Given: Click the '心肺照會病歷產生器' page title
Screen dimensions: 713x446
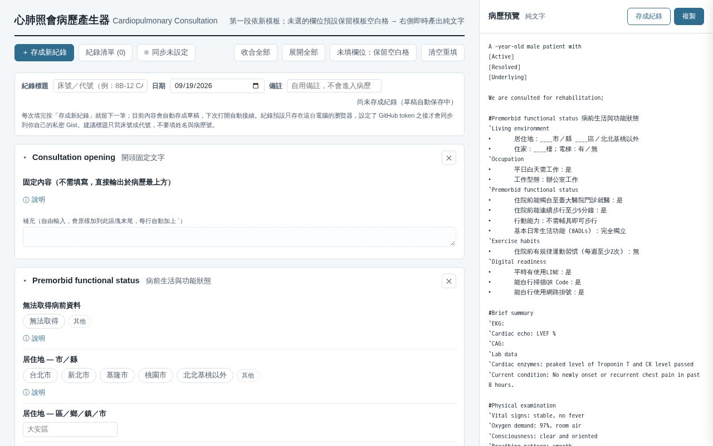Looking at the screenshot, I should [62, 20].
